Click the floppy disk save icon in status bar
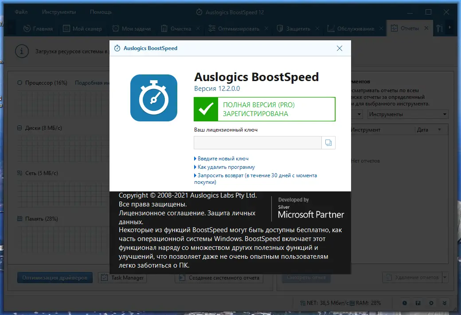The image size is (461, 315). pyautogui.click(x=418, y=303)
